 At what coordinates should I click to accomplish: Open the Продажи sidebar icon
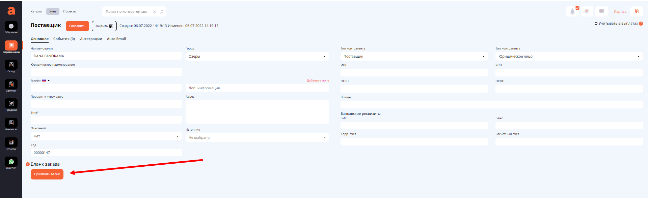[11, 104]
